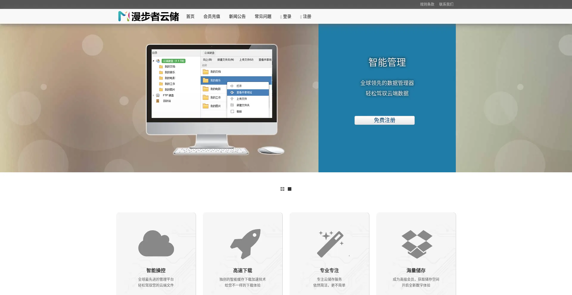Click the 专业专注 heading
The image size is (572, 295).
329,270
